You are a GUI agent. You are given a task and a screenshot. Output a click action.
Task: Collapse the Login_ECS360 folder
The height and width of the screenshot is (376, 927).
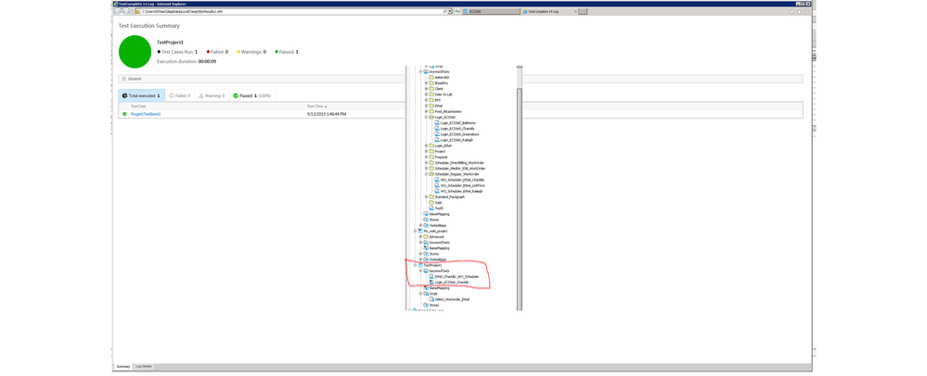pyautogui.click(x=426, y=118)
